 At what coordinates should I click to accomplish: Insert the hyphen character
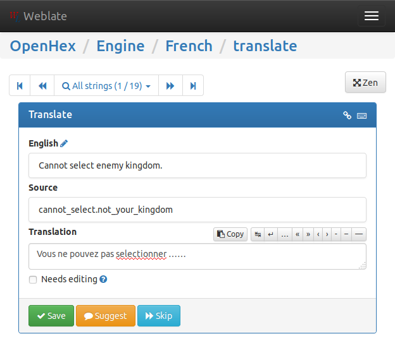click(336, 234)
